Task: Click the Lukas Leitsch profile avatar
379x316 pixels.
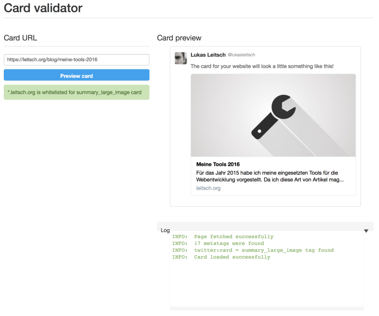Action: click(180, 58)
